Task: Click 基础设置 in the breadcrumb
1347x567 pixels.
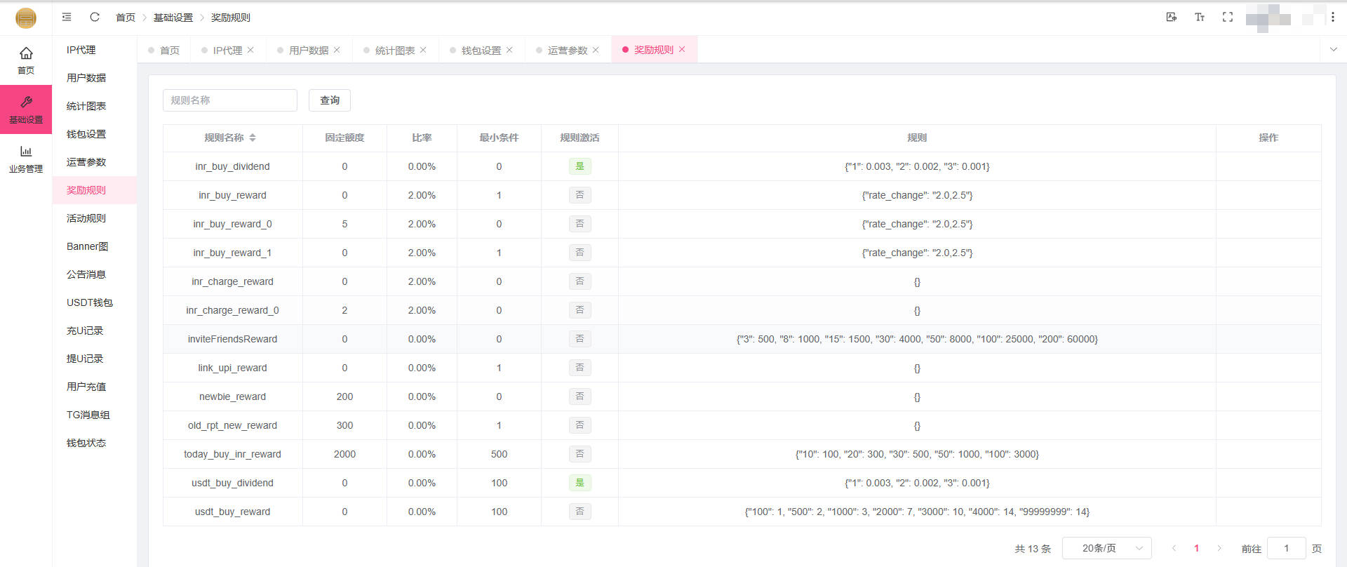Action: [173, 18]
